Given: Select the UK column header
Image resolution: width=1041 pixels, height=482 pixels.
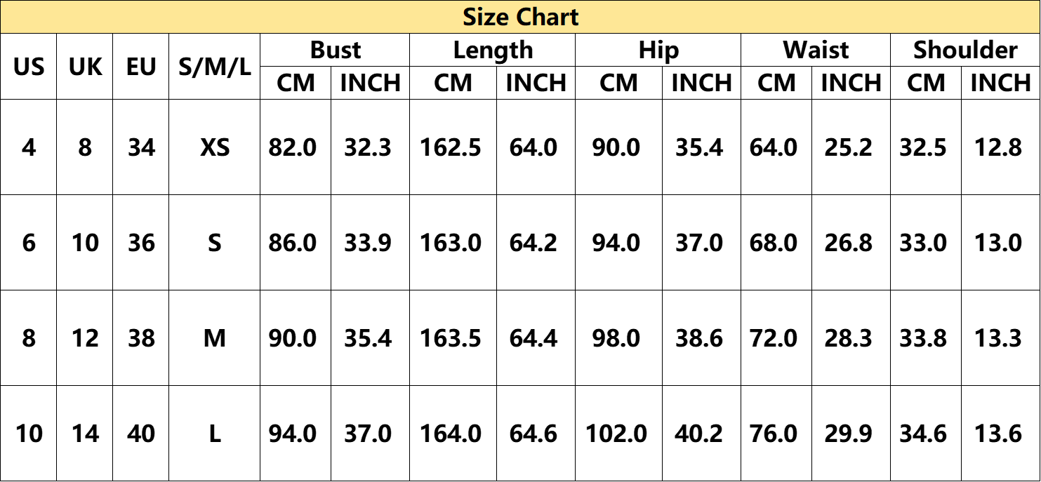Looking at the screenshot, I should point(85,67).
